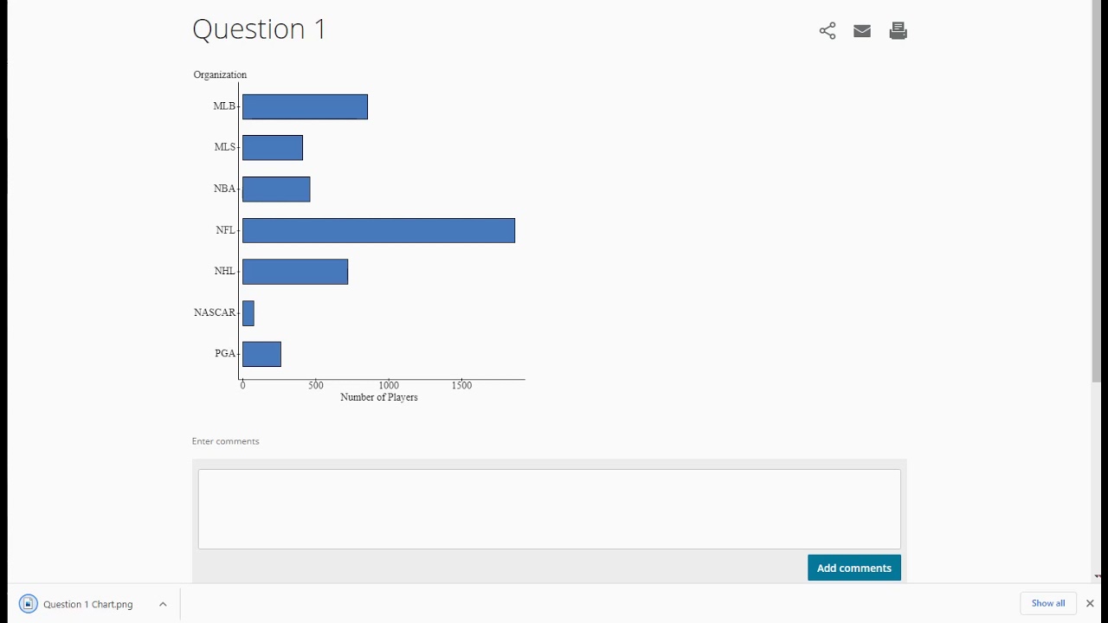The image size is (1108, 623).
Task: Click the MLB bar in the chart
Action: tap(305, 106)
